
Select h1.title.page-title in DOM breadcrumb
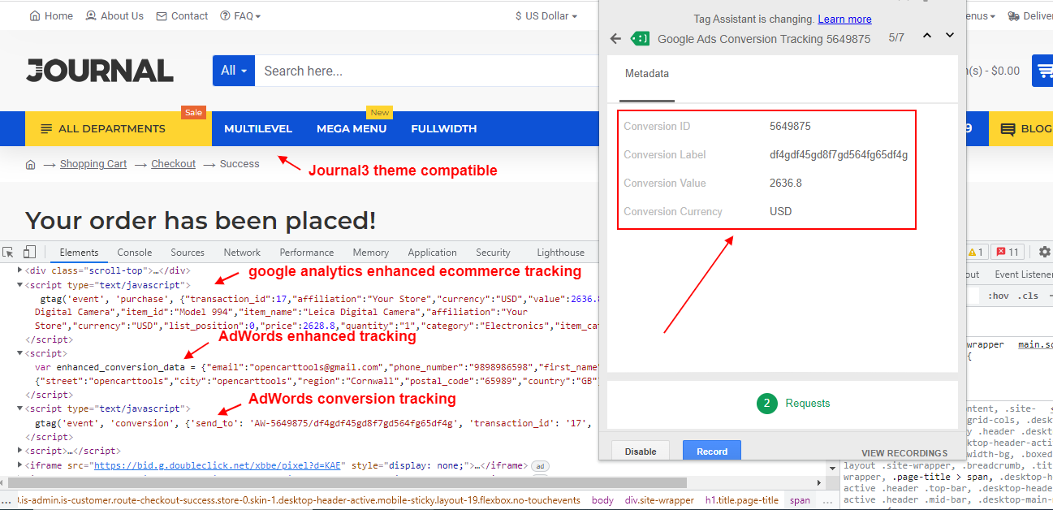pyautogui.click(x=741, y=500)
